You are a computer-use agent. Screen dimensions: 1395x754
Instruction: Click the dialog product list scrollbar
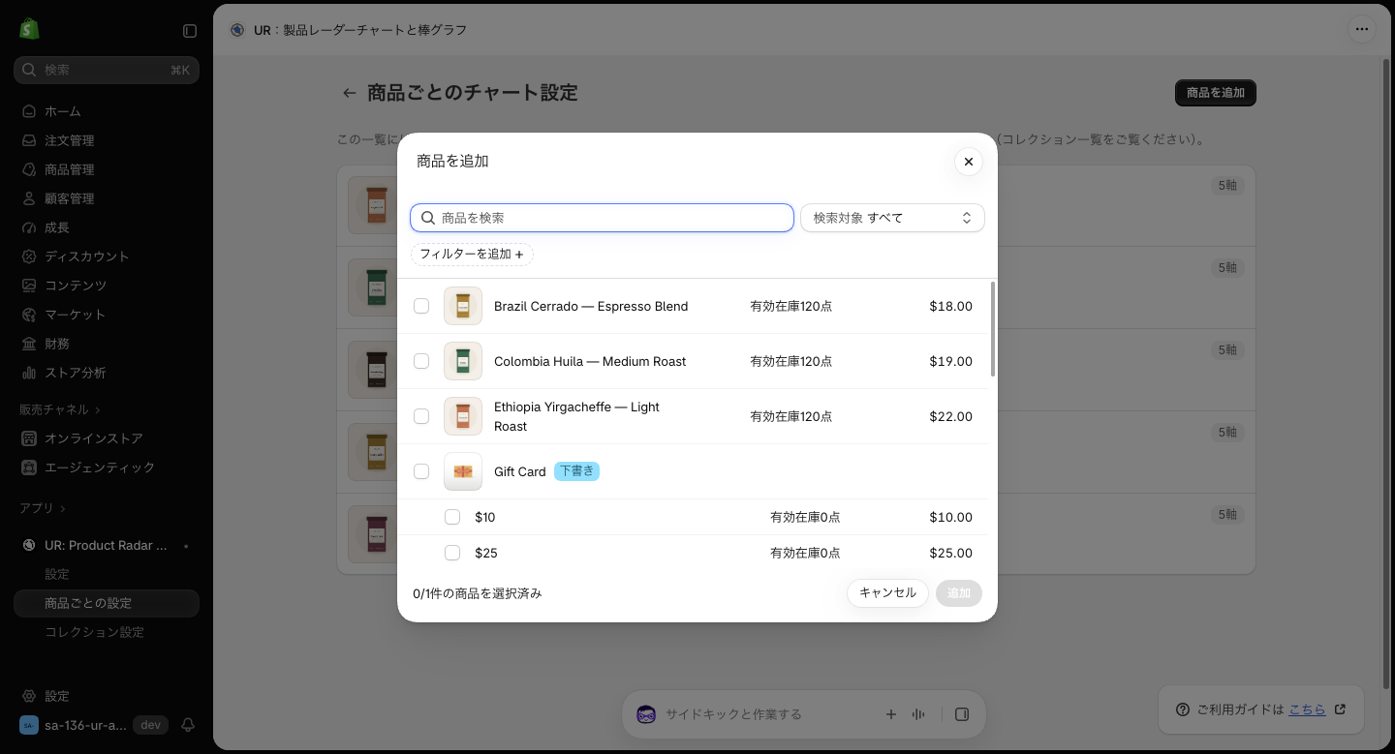pyautogui.click(x=993, y=329)
